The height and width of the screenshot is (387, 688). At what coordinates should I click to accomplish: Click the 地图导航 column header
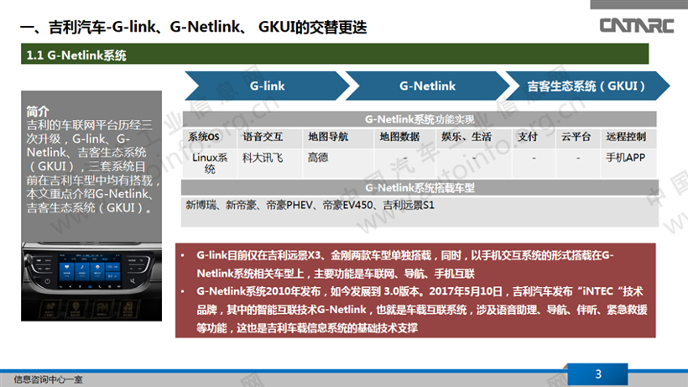tap(338, 138)
